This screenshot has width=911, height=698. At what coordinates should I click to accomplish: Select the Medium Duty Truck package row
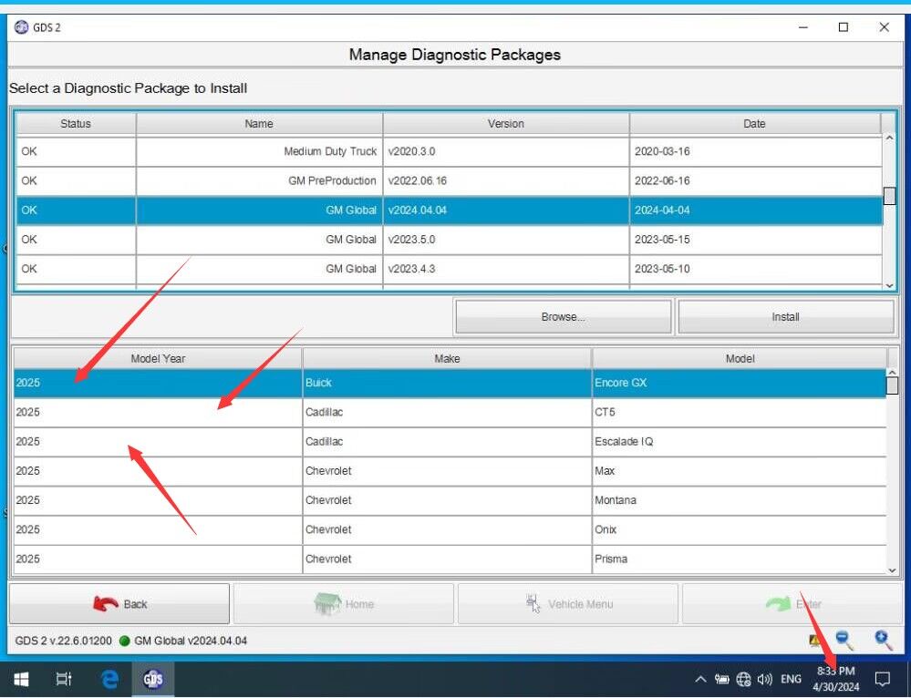(449, 151)
